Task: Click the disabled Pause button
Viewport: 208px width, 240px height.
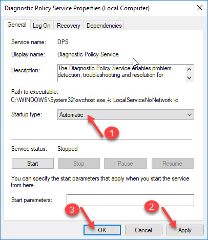Action: [x=126, y=164]
